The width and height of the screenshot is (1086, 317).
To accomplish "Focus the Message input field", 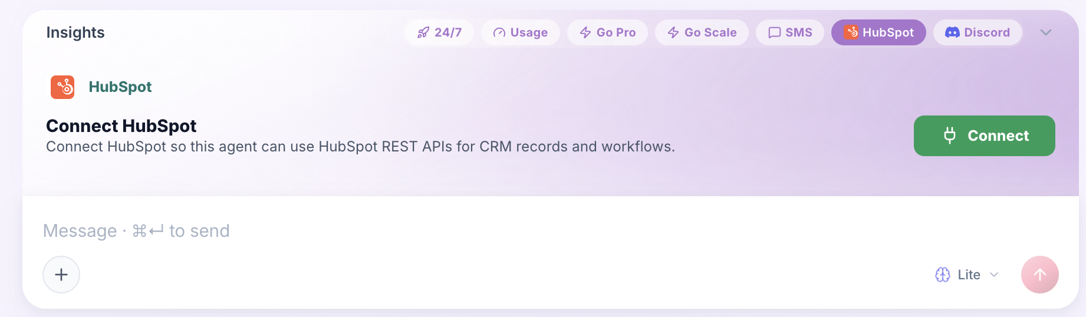I will 542,230.
